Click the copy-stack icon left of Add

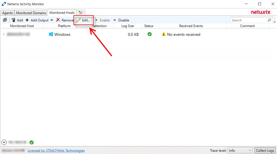5,20
